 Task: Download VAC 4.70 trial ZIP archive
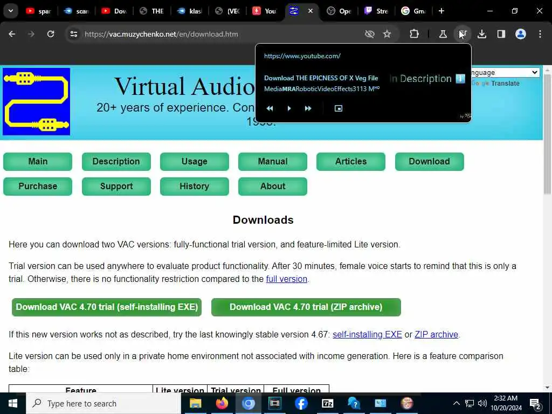pyautogui.click(x=306, y=307)
